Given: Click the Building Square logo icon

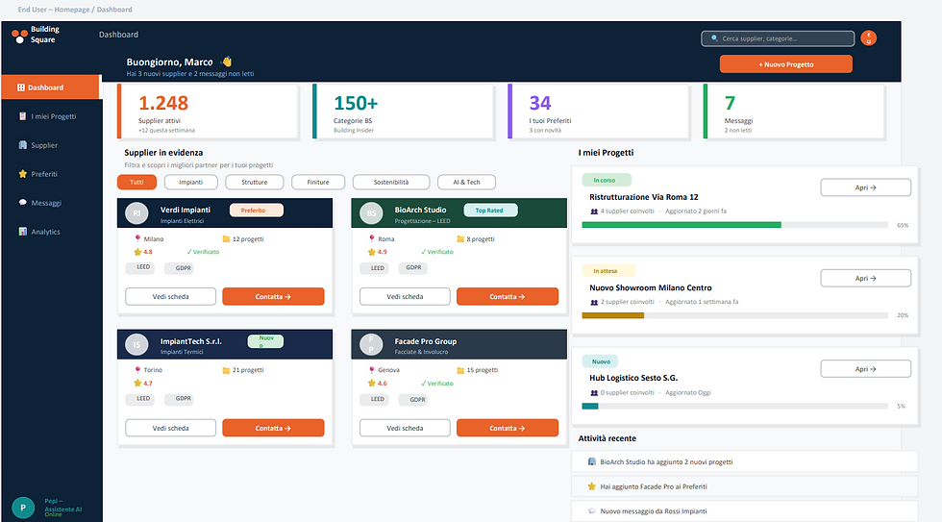Looking at the screenshot, I should [x=20, y=36].
